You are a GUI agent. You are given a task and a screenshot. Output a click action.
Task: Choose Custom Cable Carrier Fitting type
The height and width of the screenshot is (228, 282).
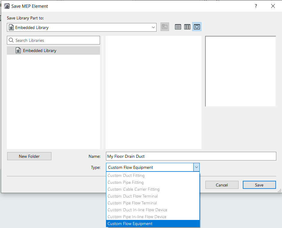[153, 189]
